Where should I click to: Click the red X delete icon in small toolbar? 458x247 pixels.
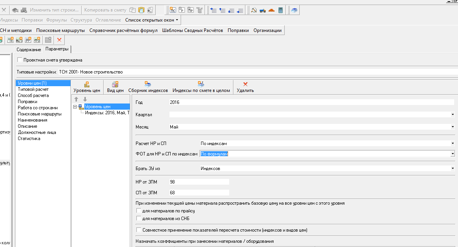(x=59, y=40)
